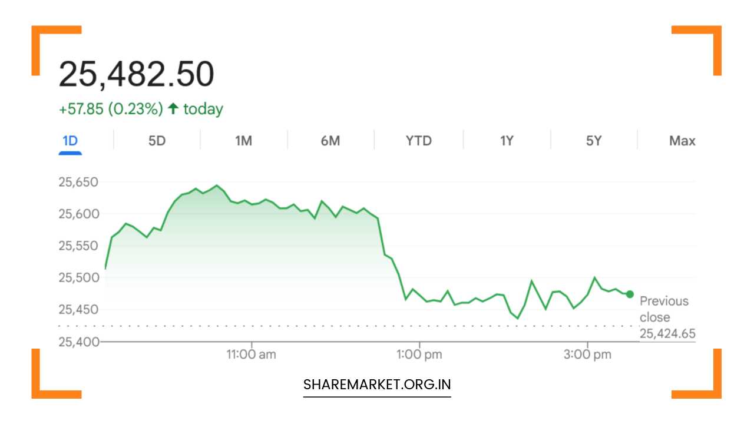Select the YTD time range
Screen dimensions: 754x424
pos(418,141)
